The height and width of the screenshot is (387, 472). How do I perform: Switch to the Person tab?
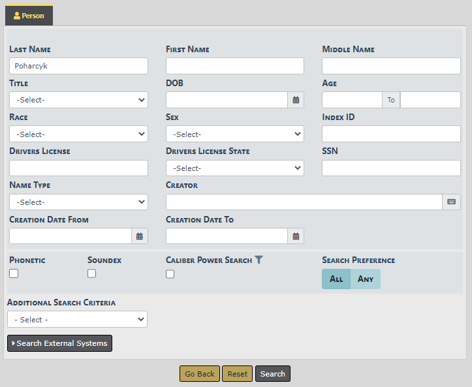(29, 15)
